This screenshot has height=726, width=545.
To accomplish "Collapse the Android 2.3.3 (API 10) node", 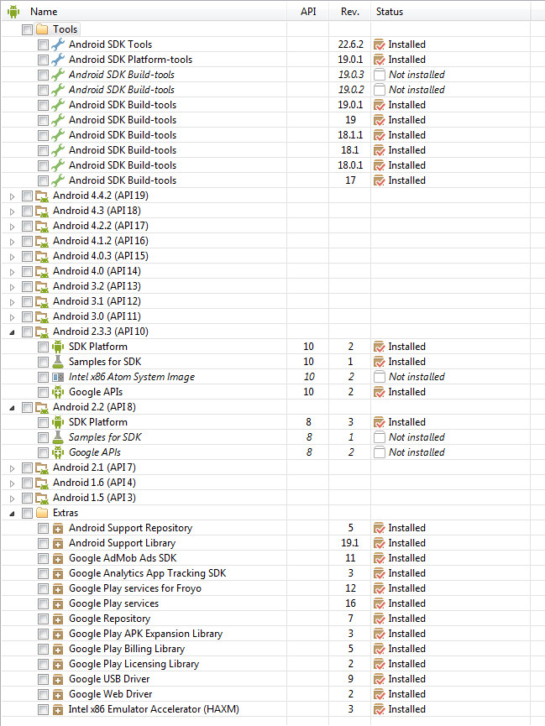I will click(x=12, y=332).
